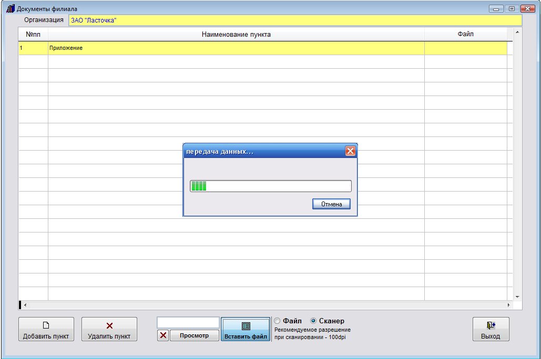Click the horizontal scrollbar right arrow

click(508, 305)
